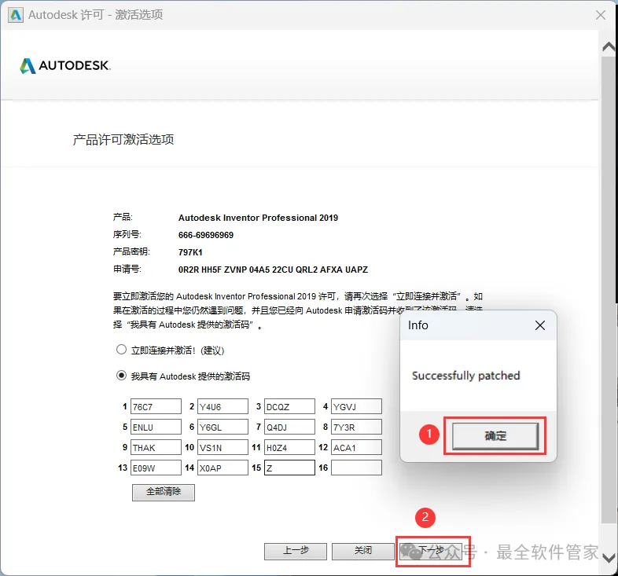Screen dimensions: 618x576
Task: Click the Autodesk app icon in title bar
Action: tap(16, 15)
